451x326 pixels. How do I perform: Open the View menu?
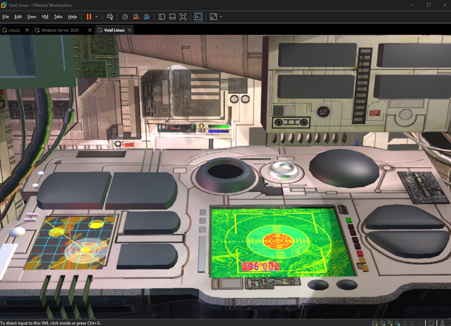[32, 17]
